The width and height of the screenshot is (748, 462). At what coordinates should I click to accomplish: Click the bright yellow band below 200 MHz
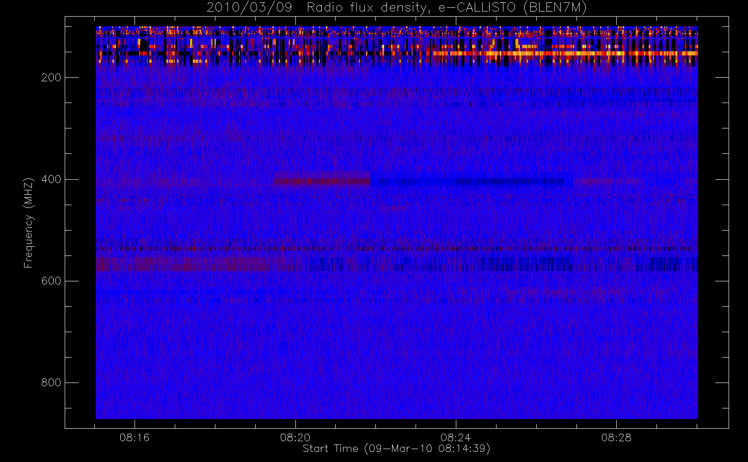[565, 54]
